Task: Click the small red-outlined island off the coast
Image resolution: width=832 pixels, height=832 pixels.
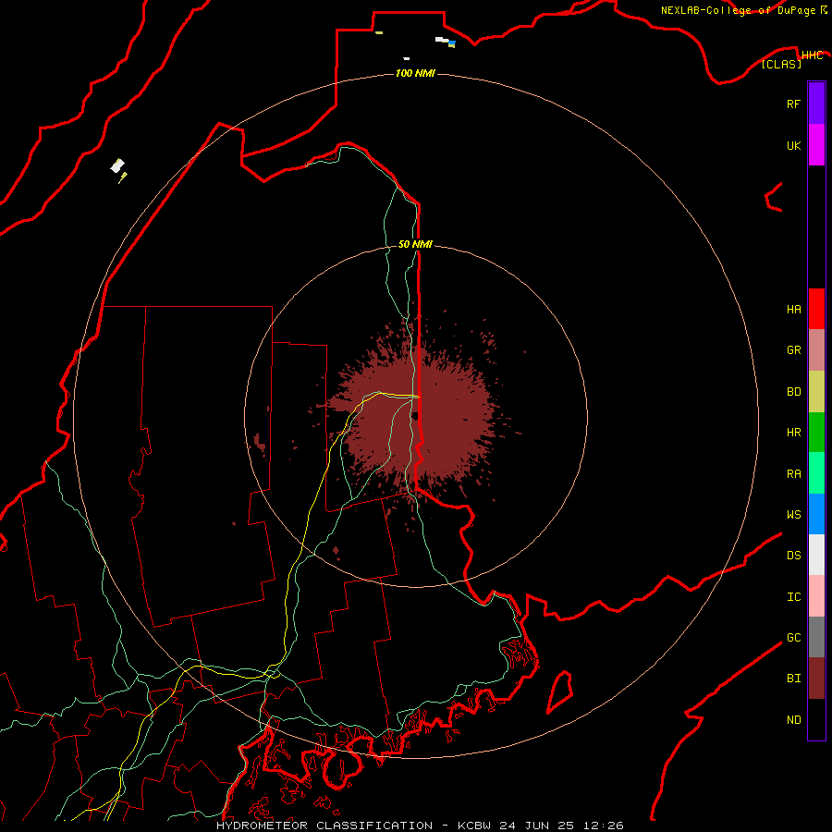Action: pos(559,691)
